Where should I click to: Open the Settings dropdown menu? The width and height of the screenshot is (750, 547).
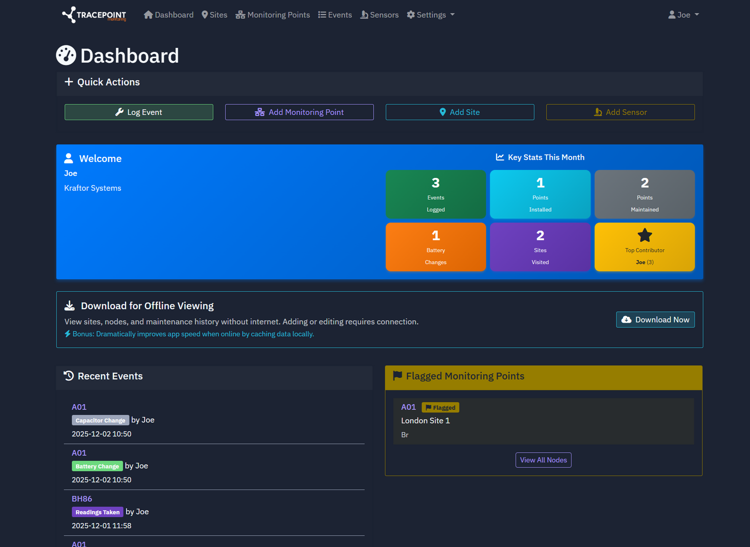pyautogui.click(x=430, y=14)
